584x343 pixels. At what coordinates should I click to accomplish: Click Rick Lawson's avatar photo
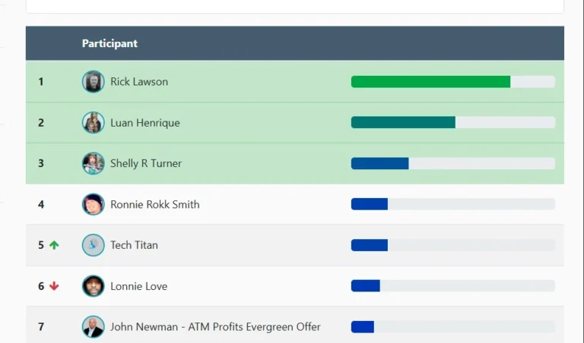coord(93,81)
